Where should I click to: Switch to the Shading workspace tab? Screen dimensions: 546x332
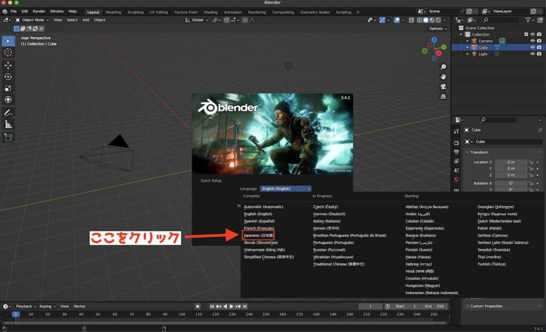[x=211, y=12]
